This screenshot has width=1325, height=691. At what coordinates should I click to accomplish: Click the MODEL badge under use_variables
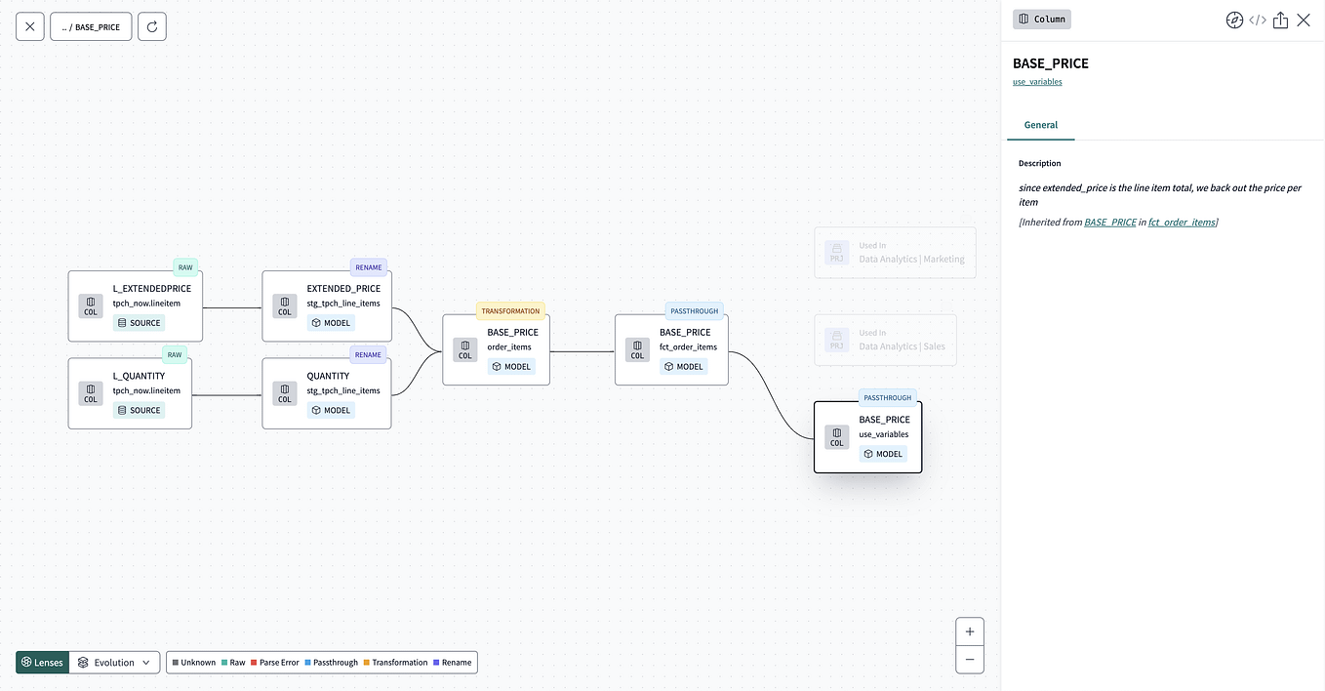point(883,454)
